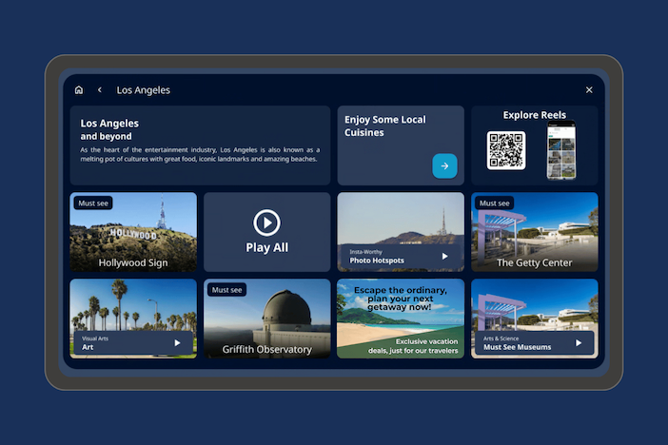Click the Explore Reels title

click(x=534, y=115)
